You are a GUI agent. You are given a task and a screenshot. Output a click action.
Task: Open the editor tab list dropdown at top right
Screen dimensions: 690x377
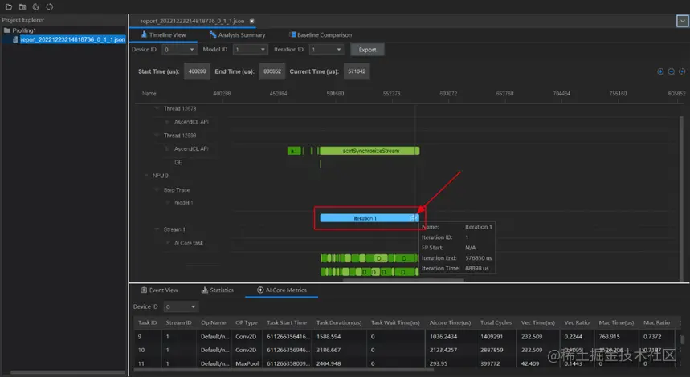[x=683, y=21]
